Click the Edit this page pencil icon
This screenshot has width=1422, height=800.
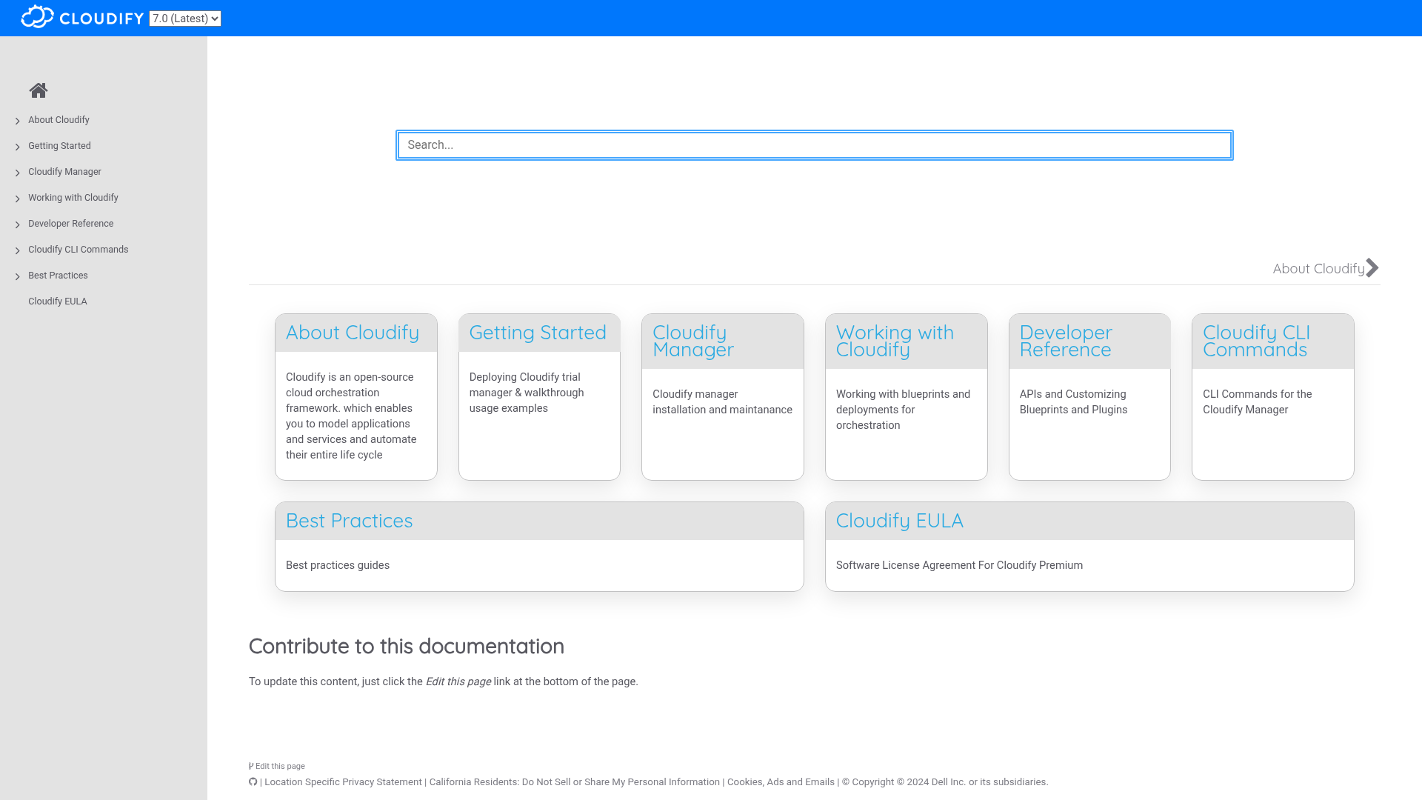tap(251, 765)
